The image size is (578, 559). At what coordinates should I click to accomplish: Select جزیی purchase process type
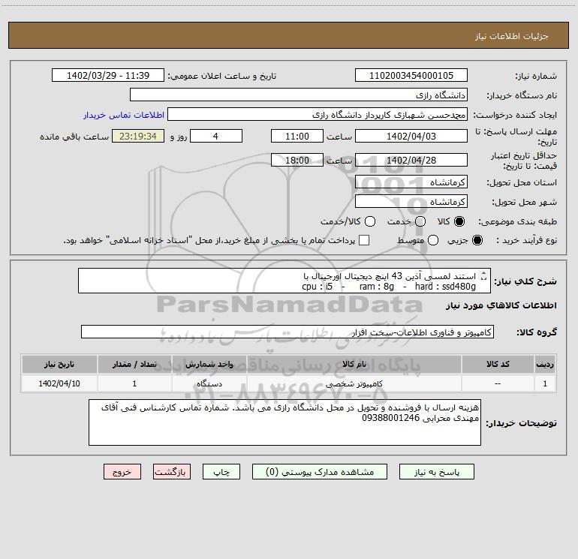click(x=477, y=240)
